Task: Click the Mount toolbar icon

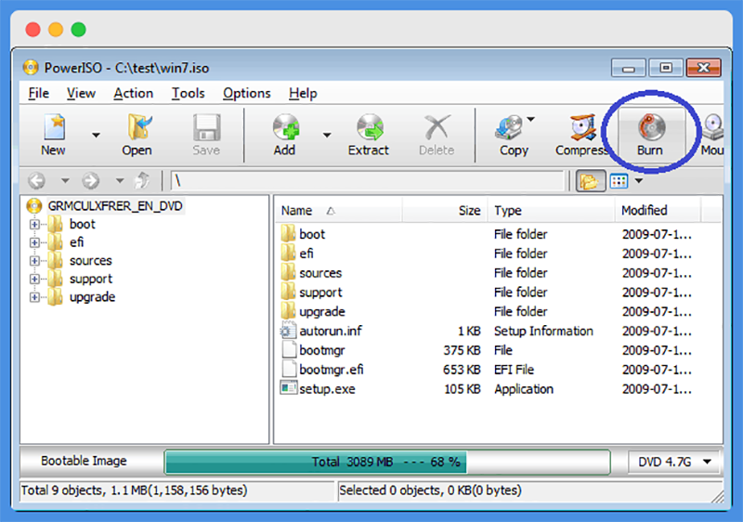Action: click(712, 127)
